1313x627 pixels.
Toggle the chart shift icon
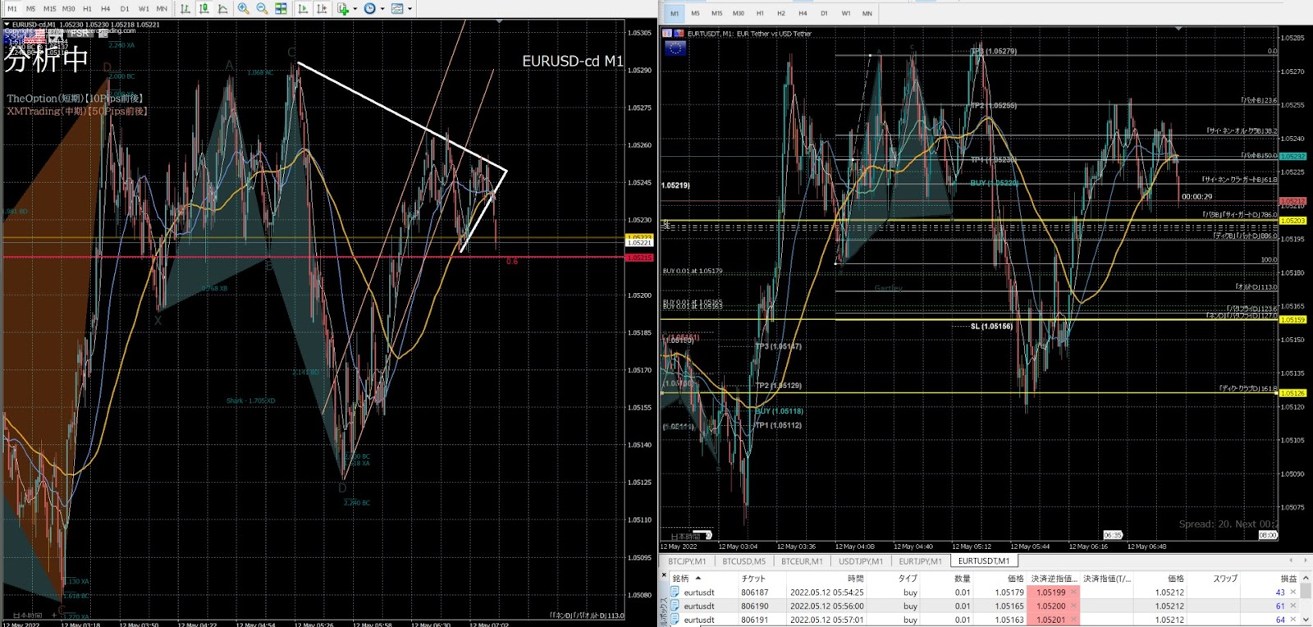[323, 8]
